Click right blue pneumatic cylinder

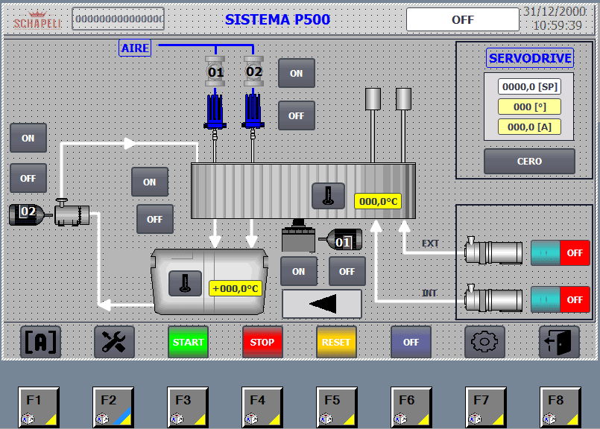pos(253,111)
